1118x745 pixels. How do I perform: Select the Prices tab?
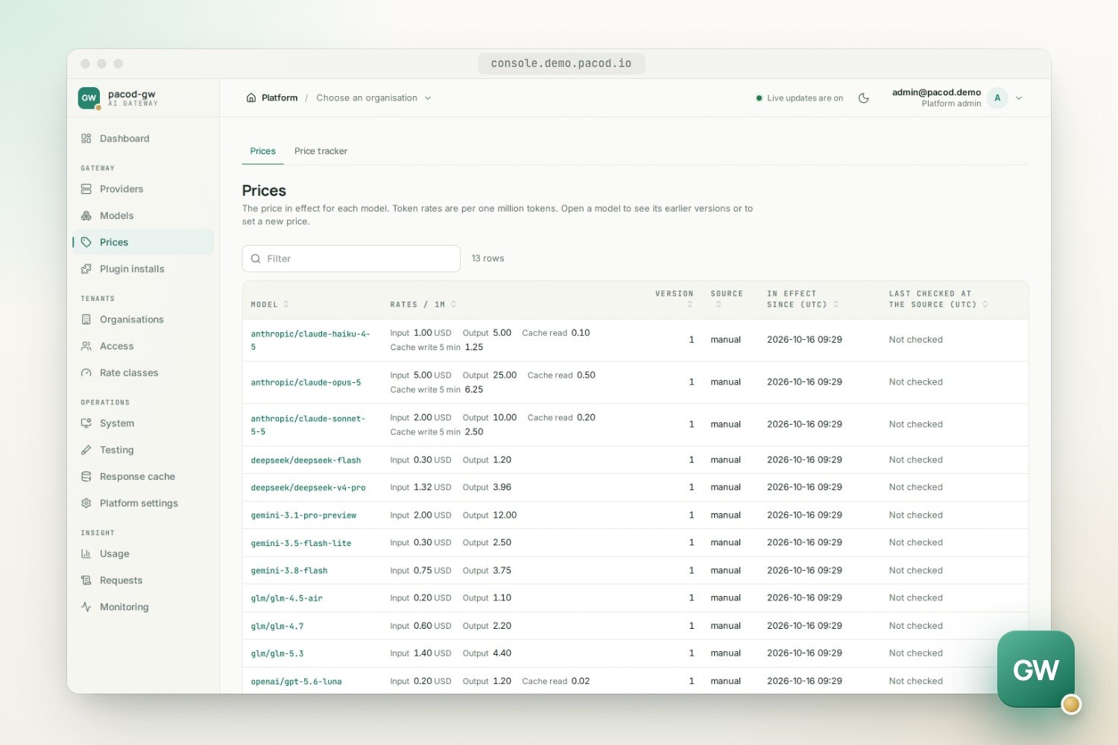[x=262, y=151]
